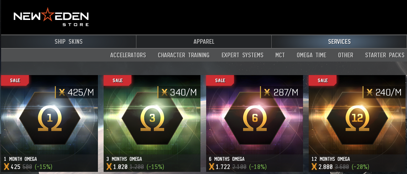The width and height of the screenshot is (407, 174).
Task: Open the Services tab
Action: coord(339,42)
